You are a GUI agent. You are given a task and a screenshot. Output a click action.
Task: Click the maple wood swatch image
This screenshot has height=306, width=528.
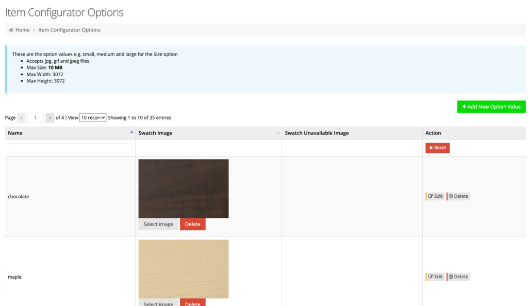[x=183, y=268]
